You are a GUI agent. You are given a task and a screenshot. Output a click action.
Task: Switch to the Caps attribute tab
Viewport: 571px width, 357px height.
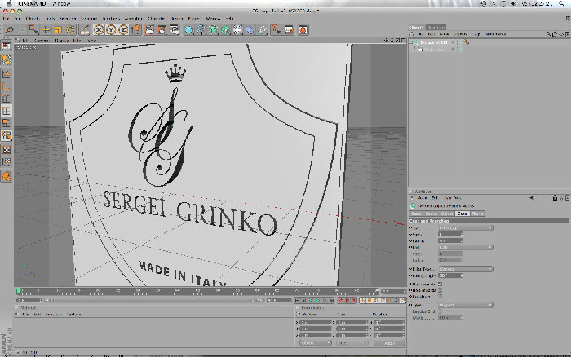pos(462,214)
